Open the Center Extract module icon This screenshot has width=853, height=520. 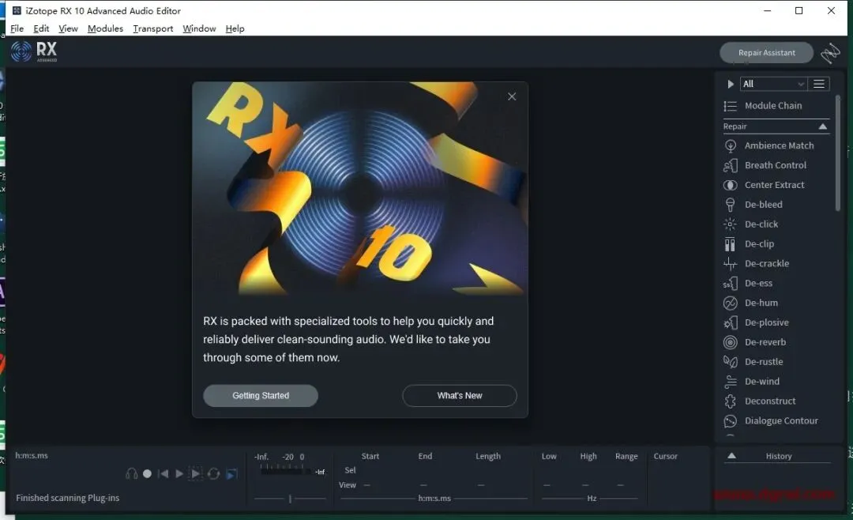coord(730,185)
